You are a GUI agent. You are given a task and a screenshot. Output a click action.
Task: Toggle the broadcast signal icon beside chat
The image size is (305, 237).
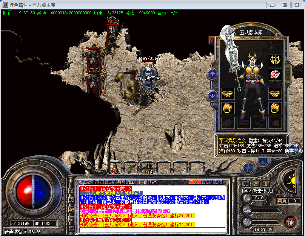pos(71,229)
